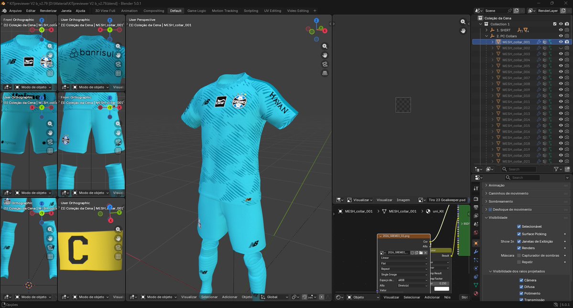The image size is (573, 308).
Task: Open the Global transform orientation dropdown
Action: click(274, 297)
